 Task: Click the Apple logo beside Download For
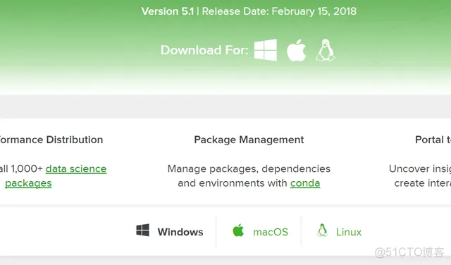pos(296,50)
